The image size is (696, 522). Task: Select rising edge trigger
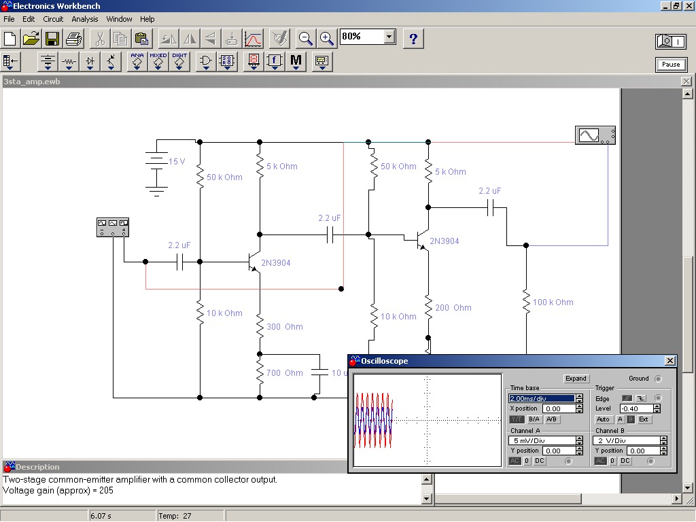tap(627, 398)
